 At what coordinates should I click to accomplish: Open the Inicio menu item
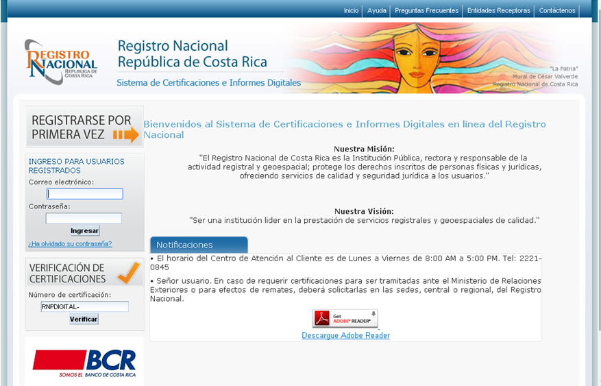click(351, 11)
